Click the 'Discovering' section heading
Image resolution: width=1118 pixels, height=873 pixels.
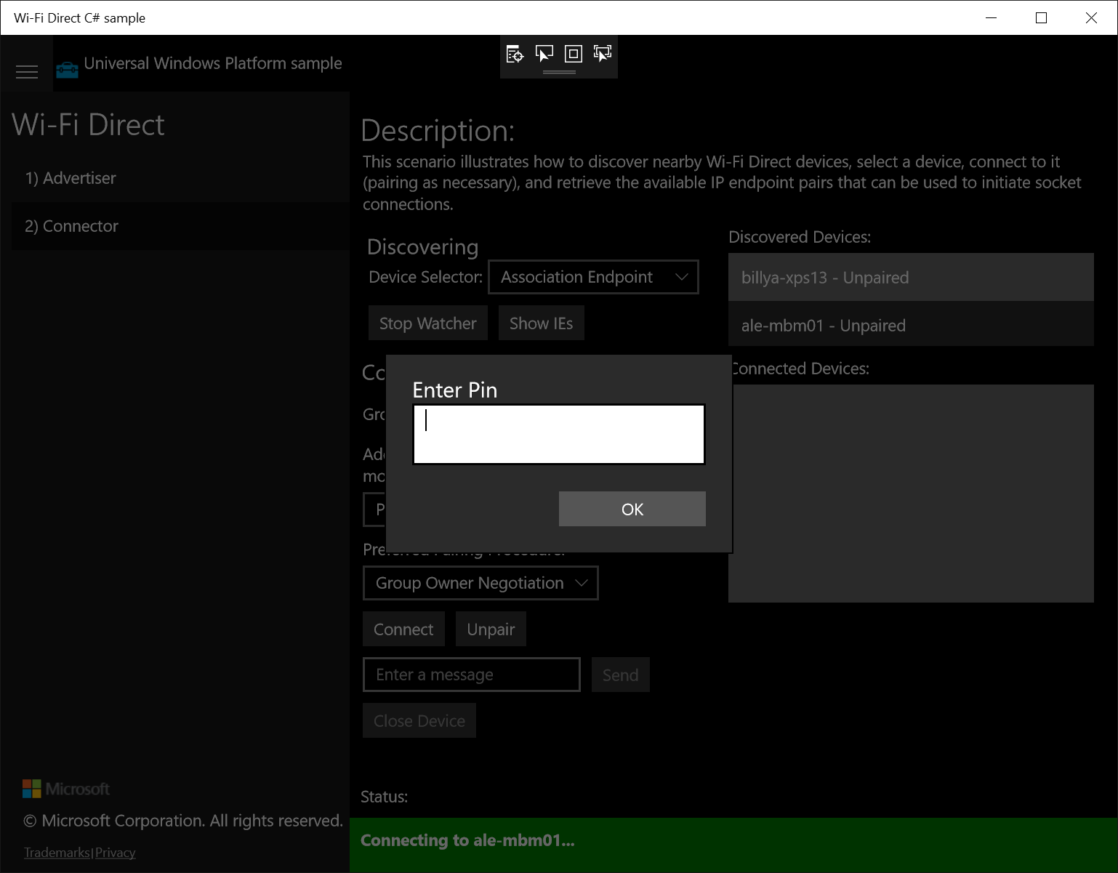[423, 247]
